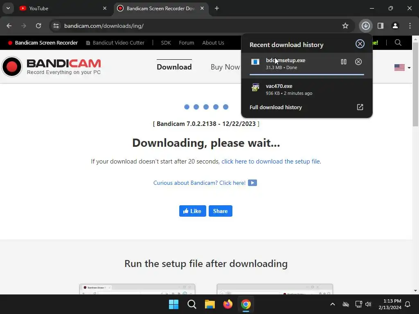The height and width of the screenshot is (314, 419).
Task: Open File Explorer from taskbar
Action: [210, 304]
